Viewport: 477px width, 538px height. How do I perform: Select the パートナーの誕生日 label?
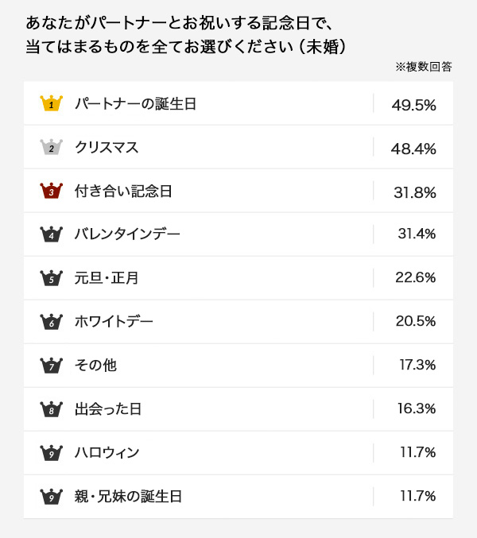[x=135, y=103]
